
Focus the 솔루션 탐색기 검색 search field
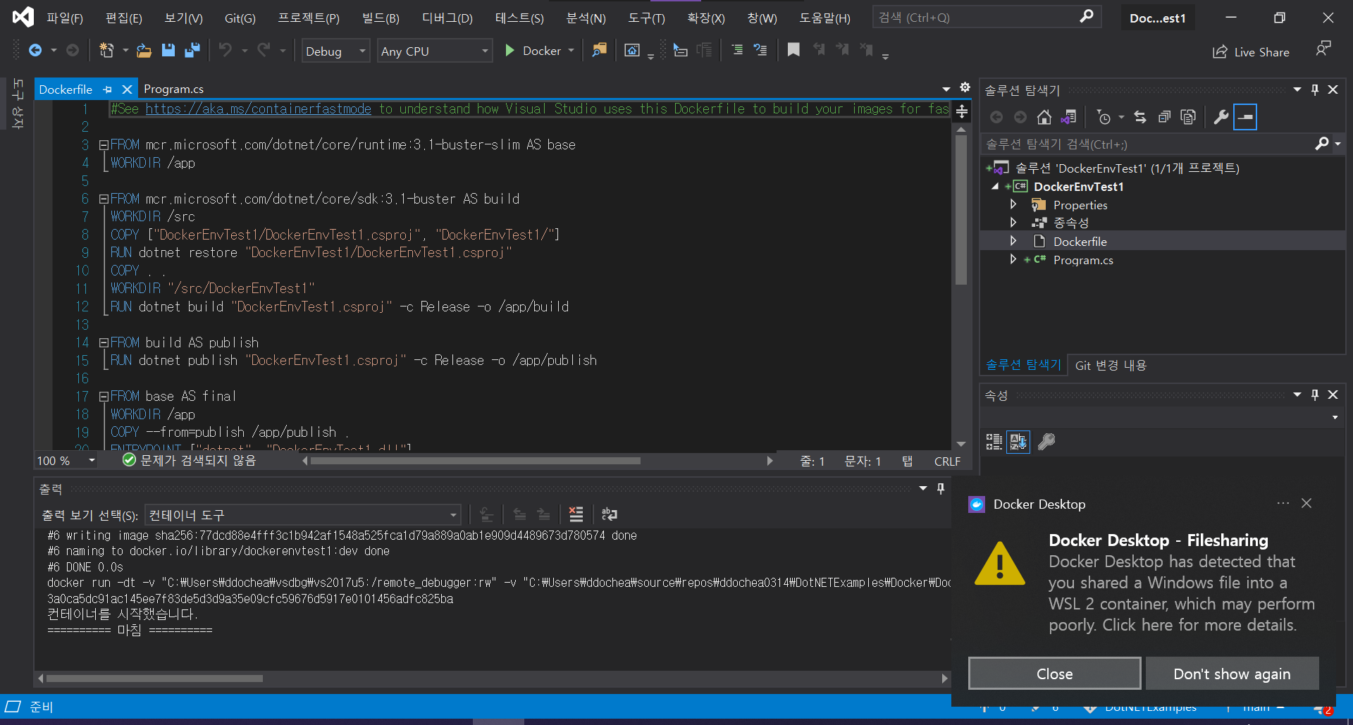(1147, 144)
